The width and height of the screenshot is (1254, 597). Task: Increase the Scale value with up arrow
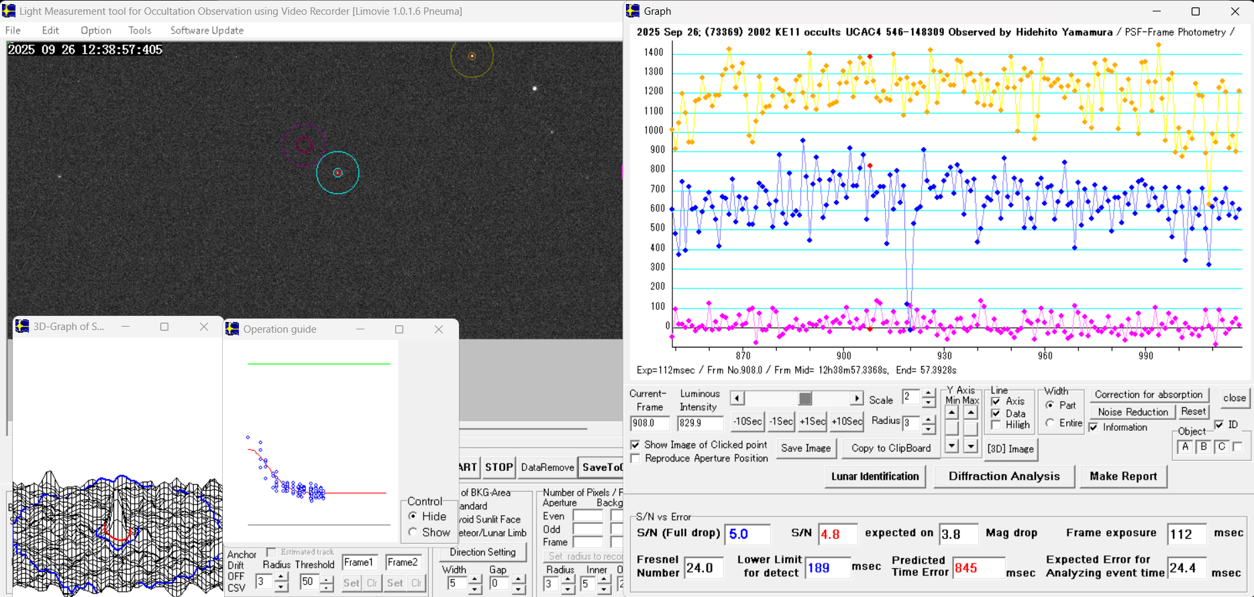pyautogui.click(x=928, y=393)
